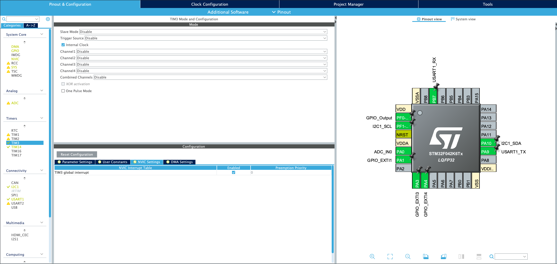Toggle the XOR activation checkbox

tap(63, 84)
